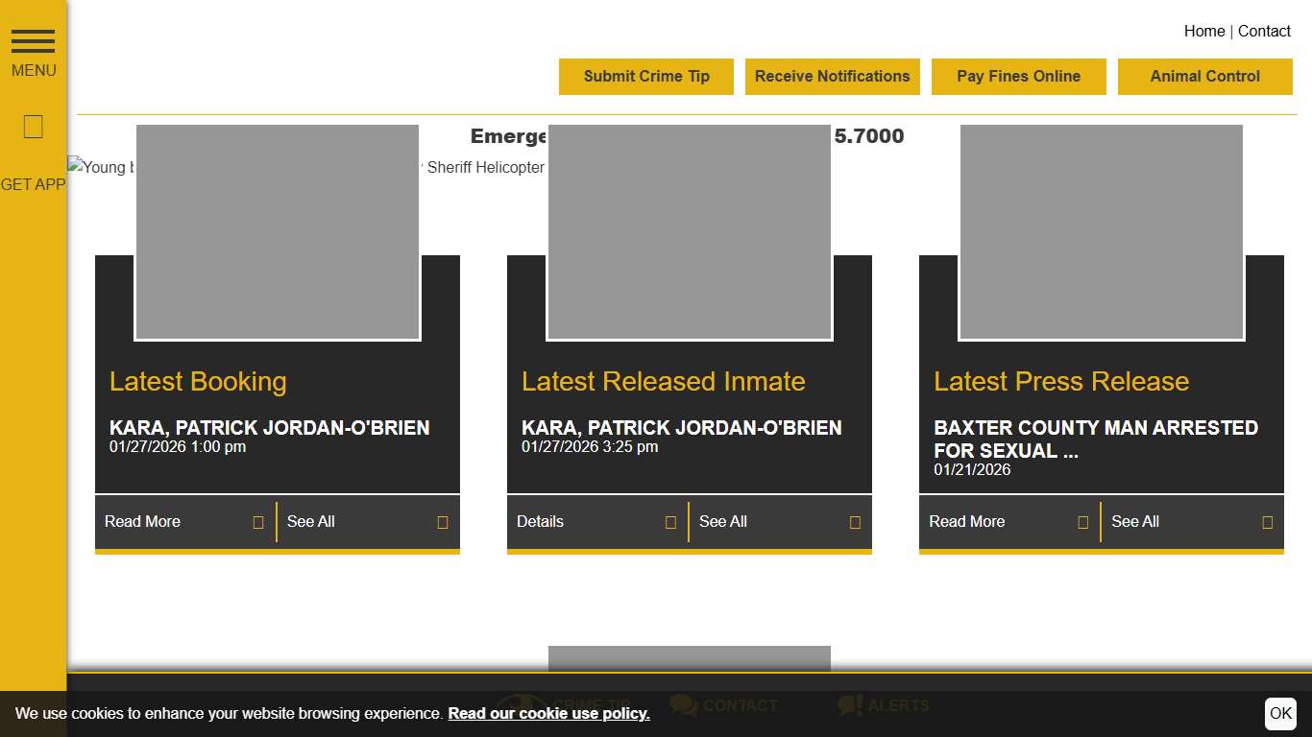Click the See All arrow icon under Latest Booking
Screen dimensions: 1312x737
(x=442, y=523)
